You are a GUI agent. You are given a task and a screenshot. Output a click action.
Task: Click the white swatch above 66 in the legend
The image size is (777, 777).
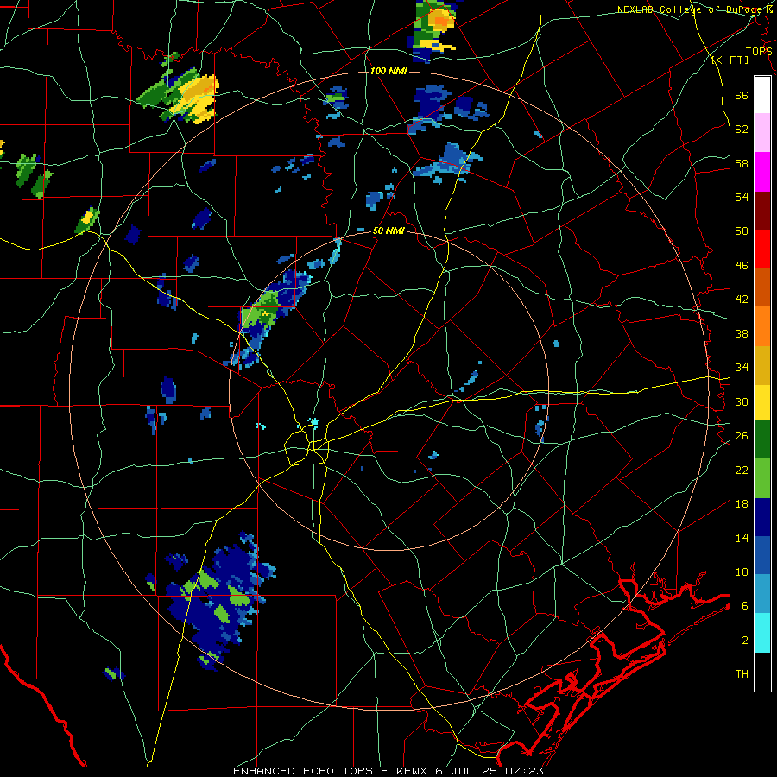[762, 95]
